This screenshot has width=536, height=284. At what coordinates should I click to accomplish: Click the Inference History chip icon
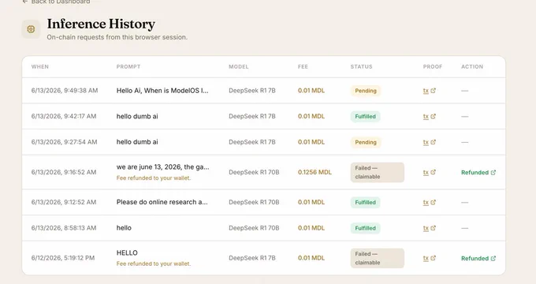click(31, 29)
